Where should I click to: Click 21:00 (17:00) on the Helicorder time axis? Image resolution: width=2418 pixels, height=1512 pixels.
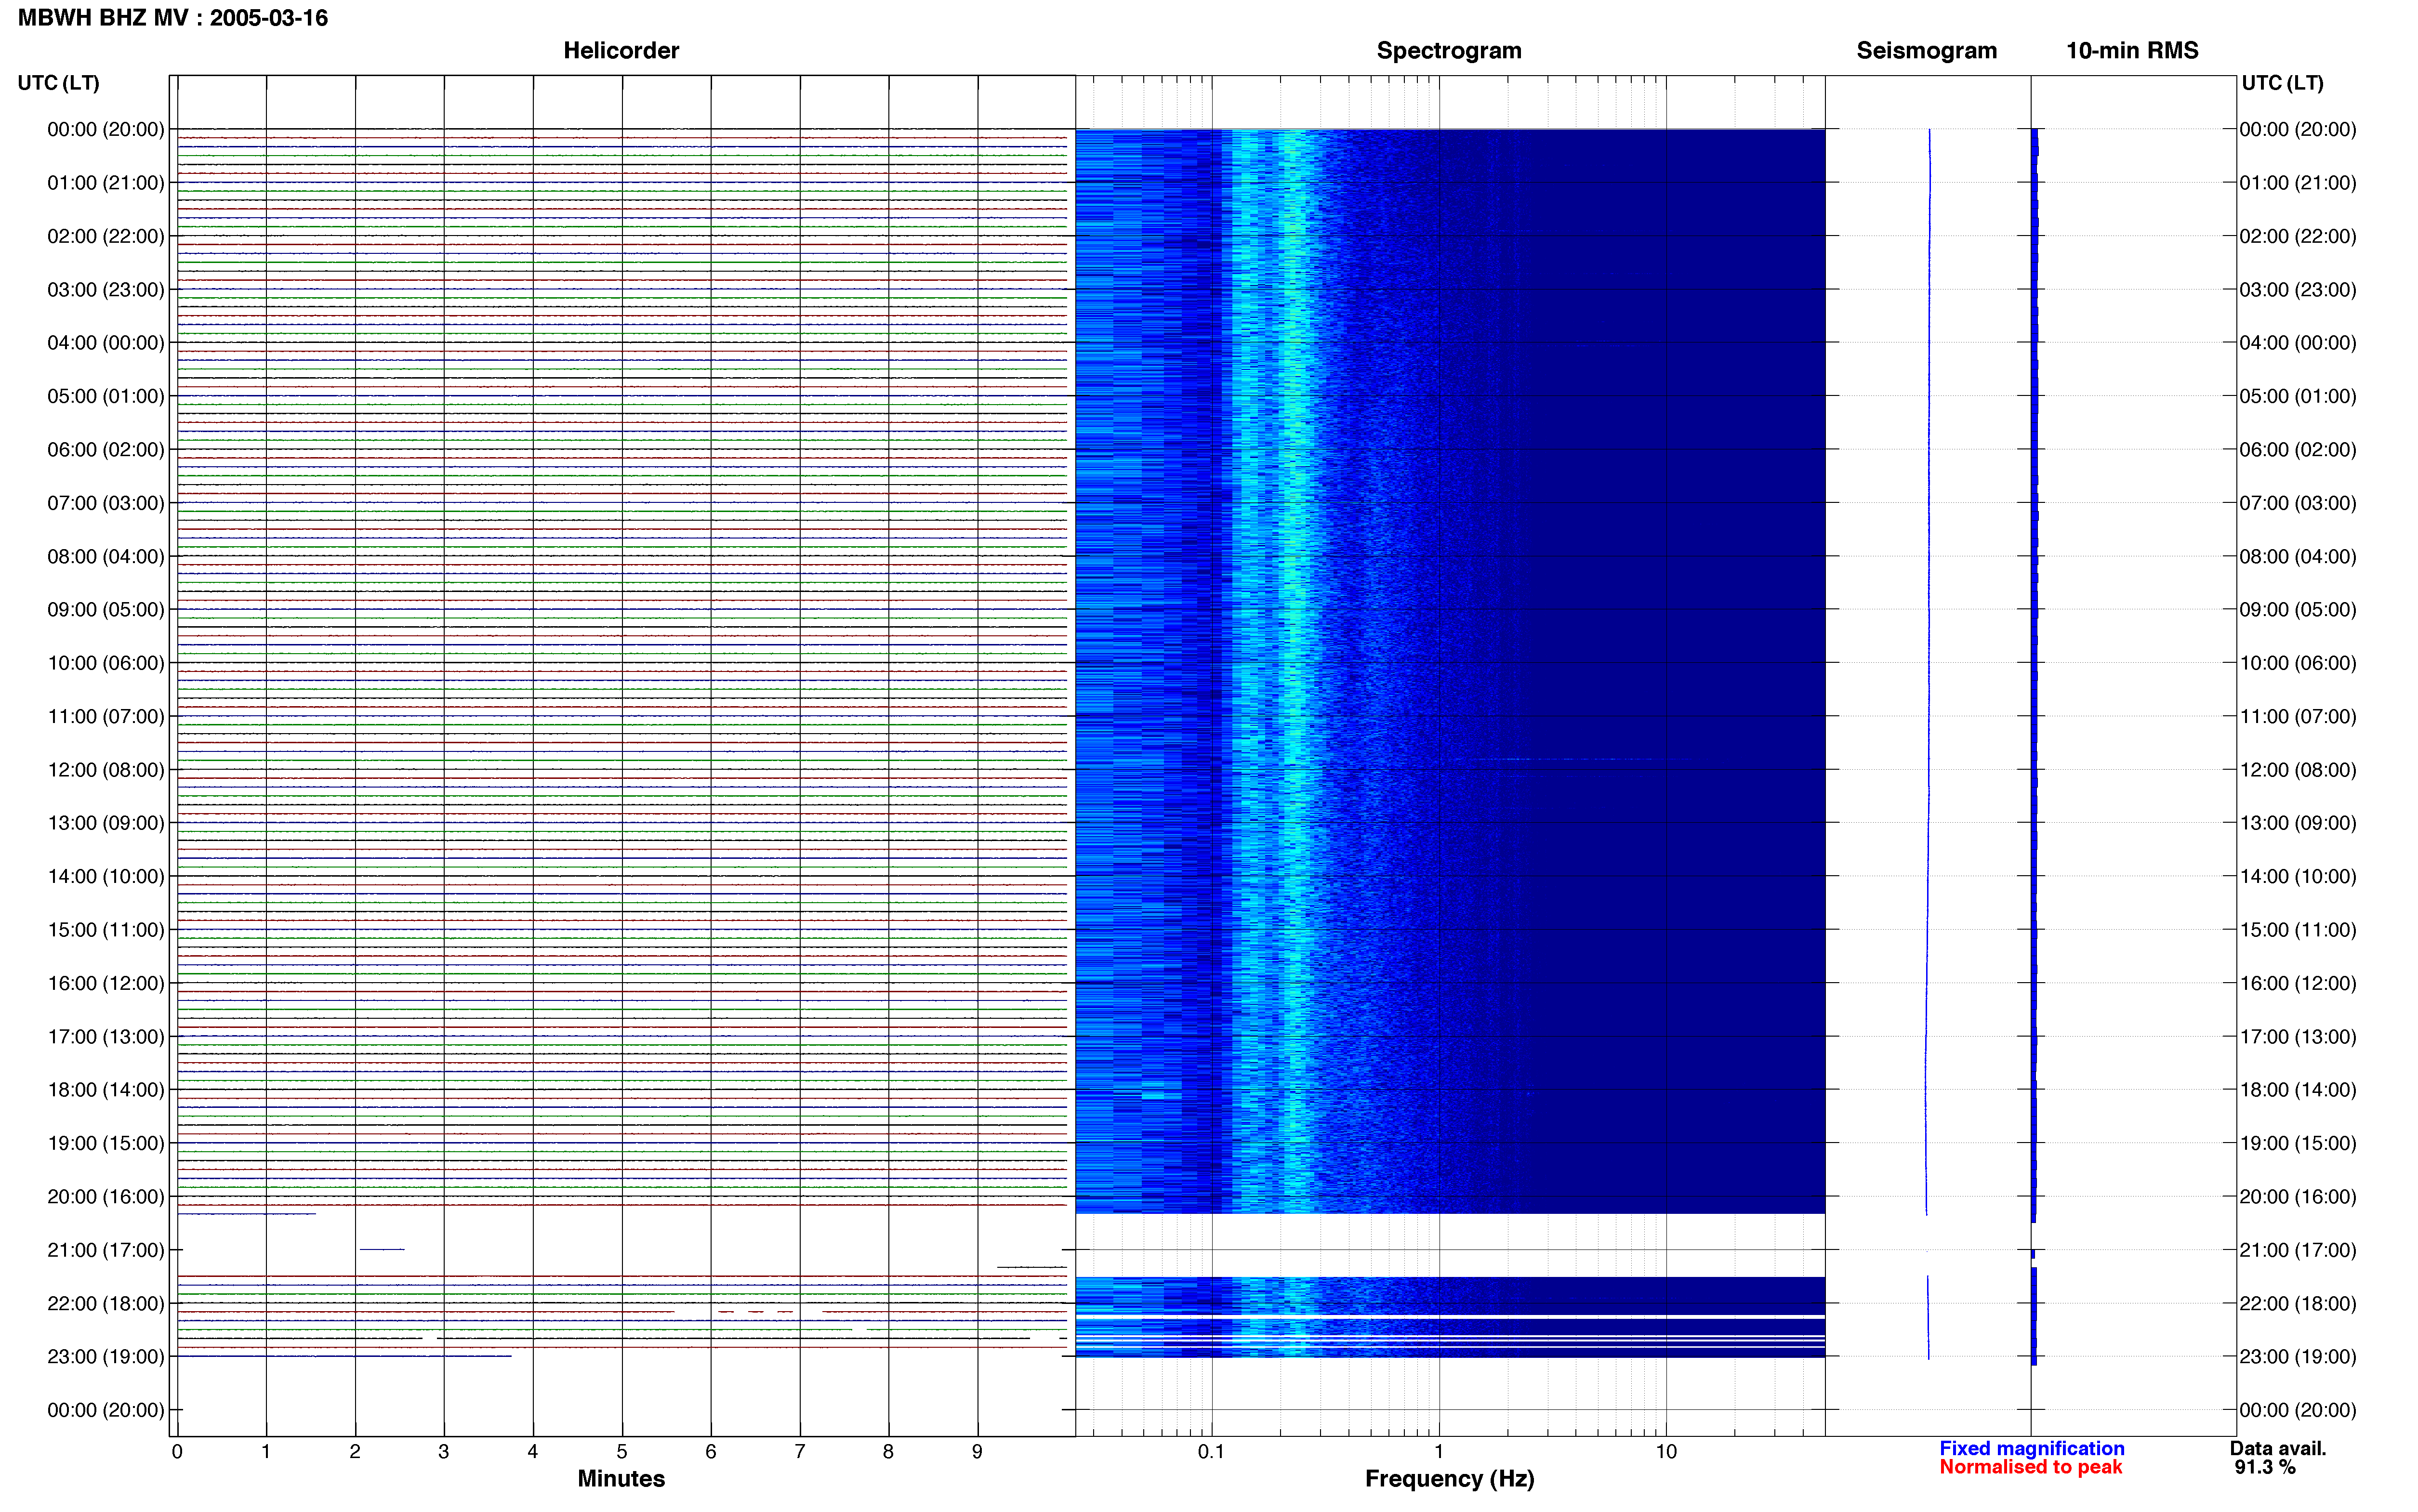[106, 1250]
